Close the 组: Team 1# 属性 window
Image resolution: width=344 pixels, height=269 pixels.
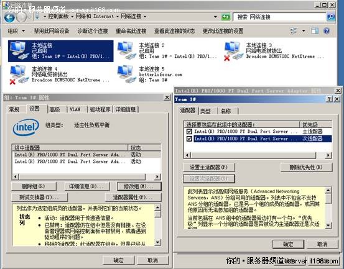coord(167,98)
